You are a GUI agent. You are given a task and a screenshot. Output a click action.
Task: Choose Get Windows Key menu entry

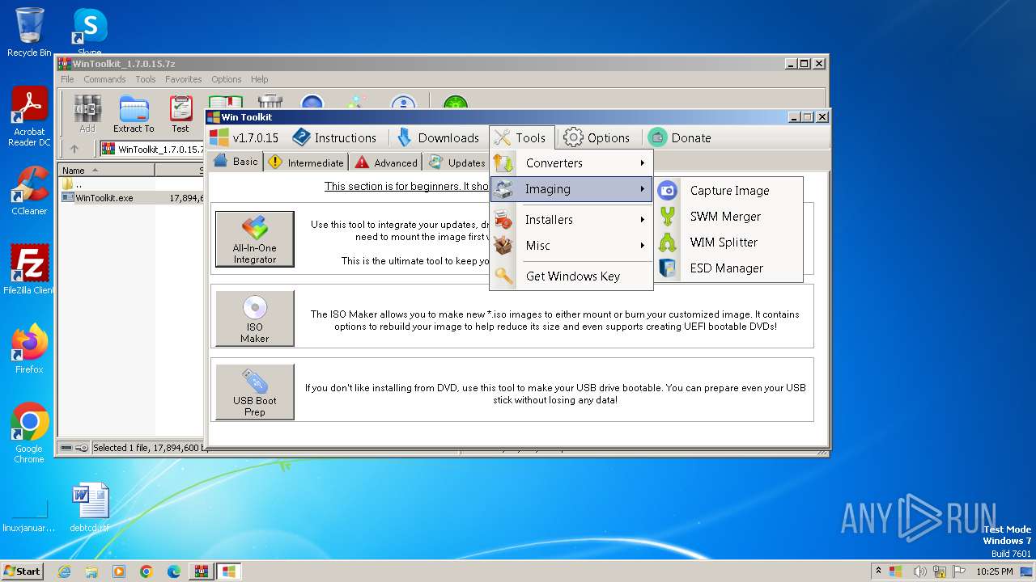tap(571, 276)
